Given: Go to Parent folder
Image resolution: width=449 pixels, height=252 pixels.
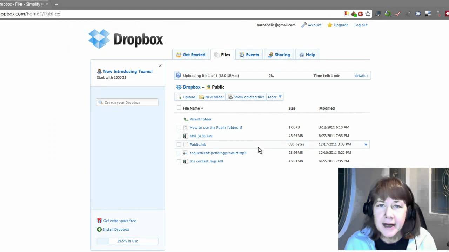Looking at the screenshot, I should (x=200, y=119).
